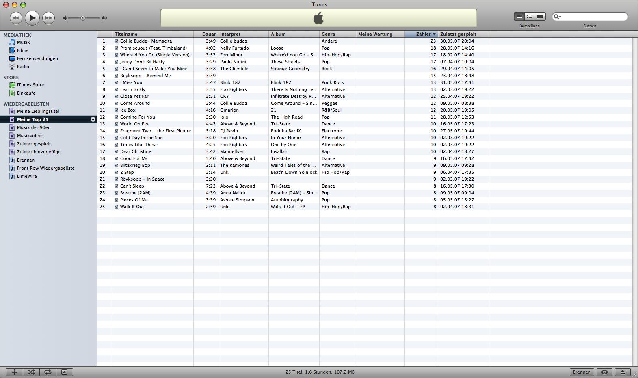The width and height of the screenshot is (638, 378).
Task: Select Front Row Wiedergabeliste playlist
Action: (45, 168)
